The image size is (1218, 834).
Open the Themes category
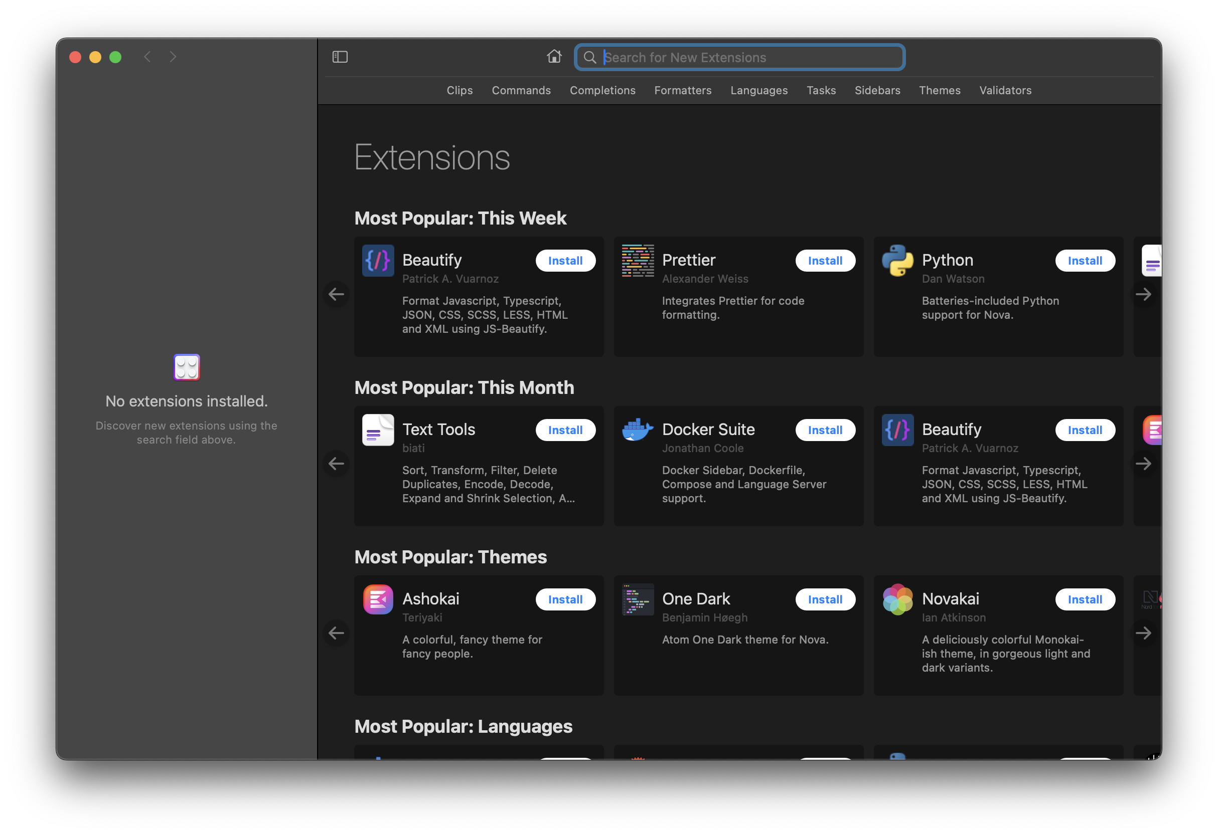pyautogui.click(x=939, y=90)
